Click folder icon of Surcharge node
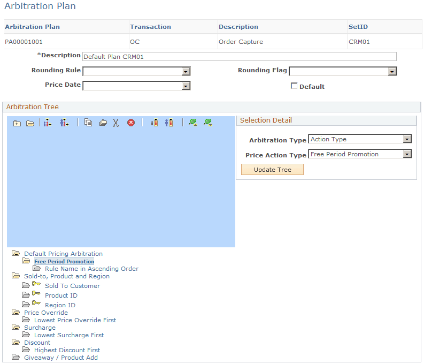Screen dimensions: 424x364 coord(16,327)
